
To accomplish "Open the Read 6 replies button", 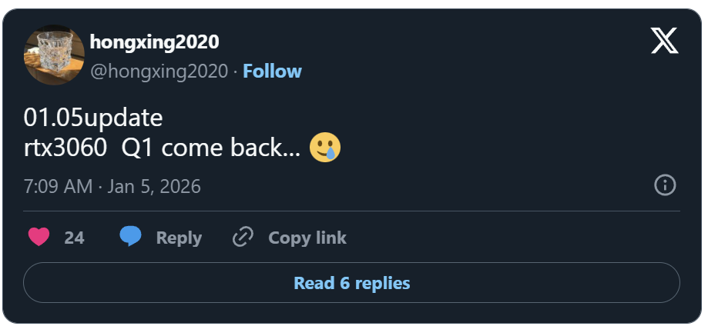I will coord(351,283).
